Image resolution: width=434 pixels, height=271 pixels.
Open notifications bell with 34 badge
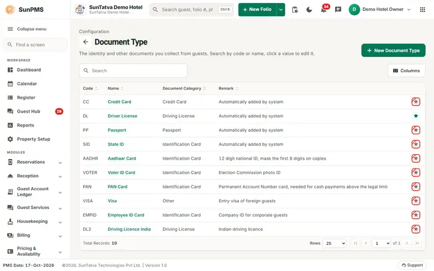[x=324, y=10]
